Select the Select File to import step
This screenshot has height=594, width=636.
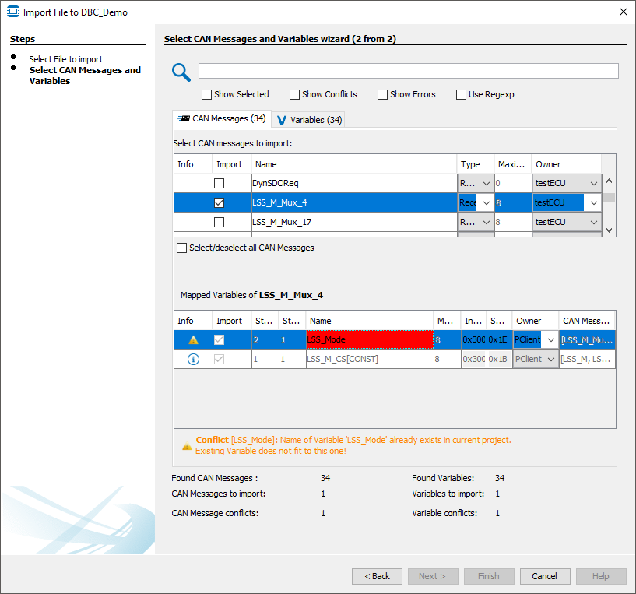coord(65,59)
